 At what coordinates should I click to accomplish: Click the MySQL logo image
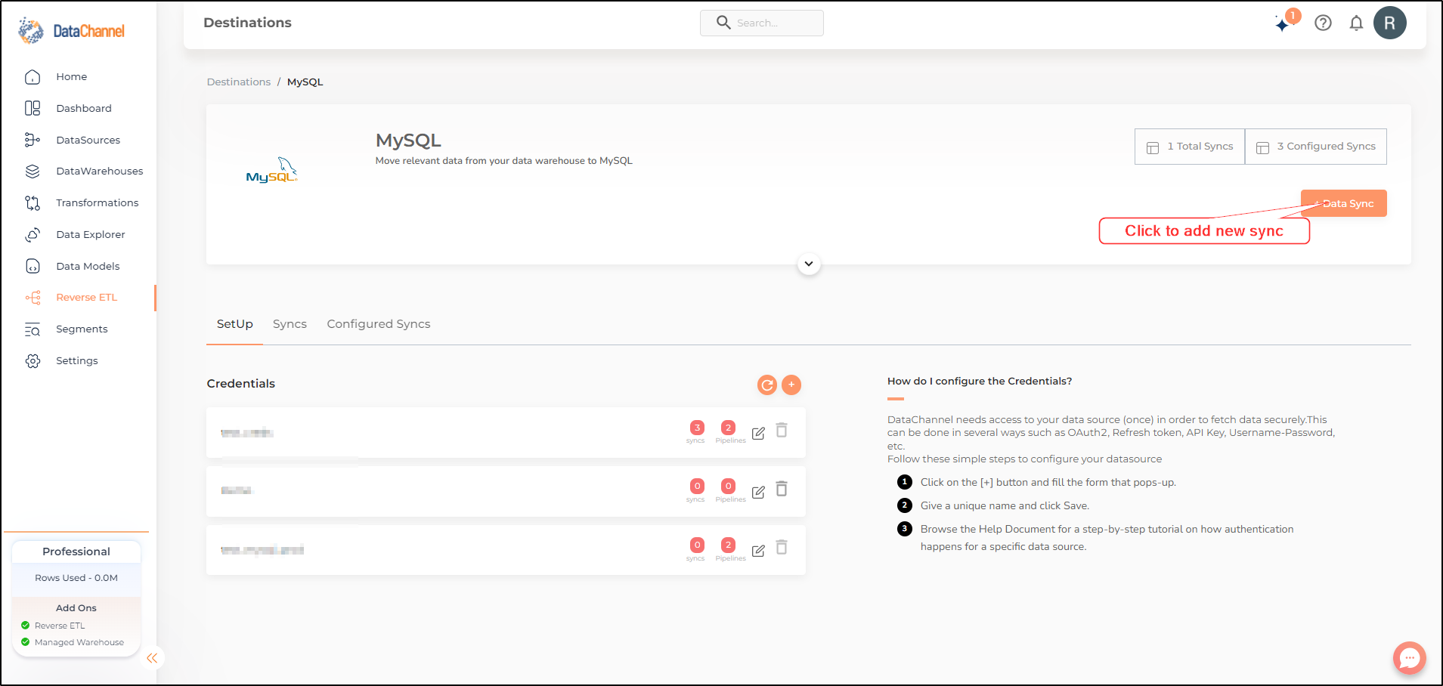coord(272,171)
